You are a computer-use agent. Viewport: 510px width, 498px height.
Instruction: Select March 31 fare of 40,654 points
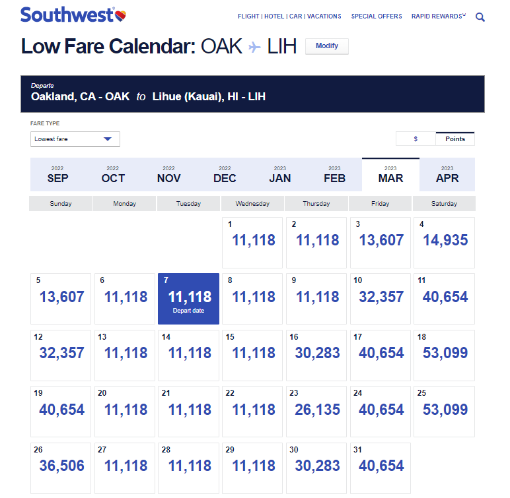click(381, 468)
